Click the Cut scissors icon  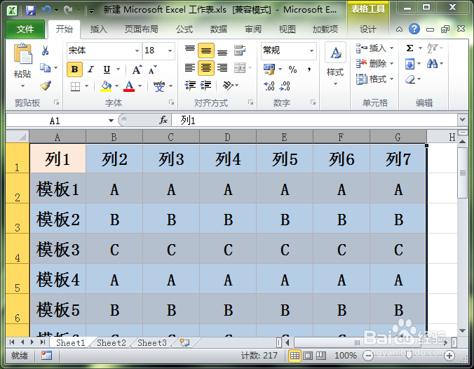tap(46, 51)
